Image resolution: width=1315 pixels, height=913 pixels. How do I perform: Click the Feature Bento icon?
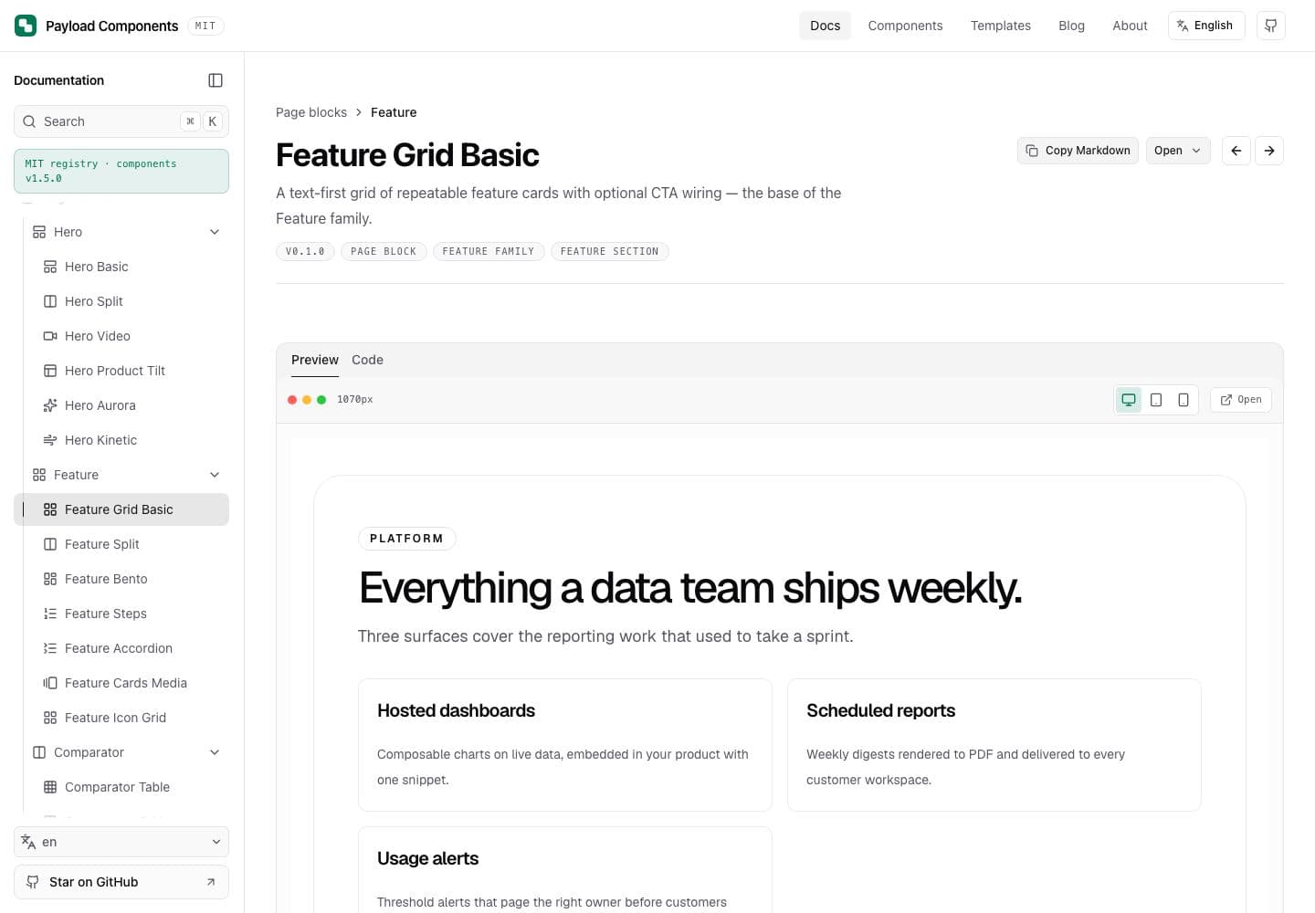pyautogui.click(x=50, y=579)
